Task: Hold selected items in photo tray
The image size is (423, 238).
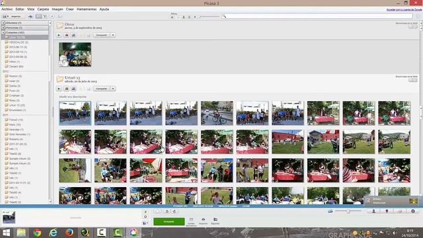Action: [x=145, y=212]
